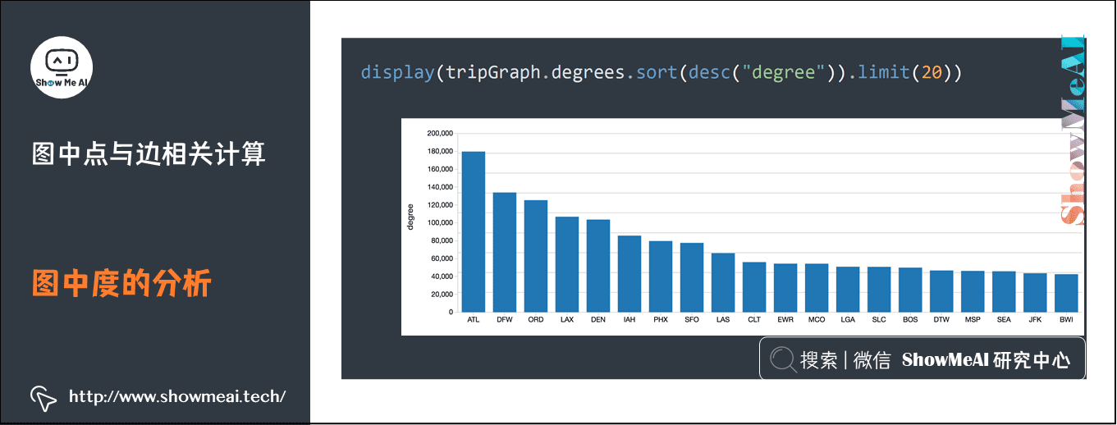Viewport: 1117px width, 425px height.
Task: Click the ATL x-axis label
Action: click(x=474, y=320)
